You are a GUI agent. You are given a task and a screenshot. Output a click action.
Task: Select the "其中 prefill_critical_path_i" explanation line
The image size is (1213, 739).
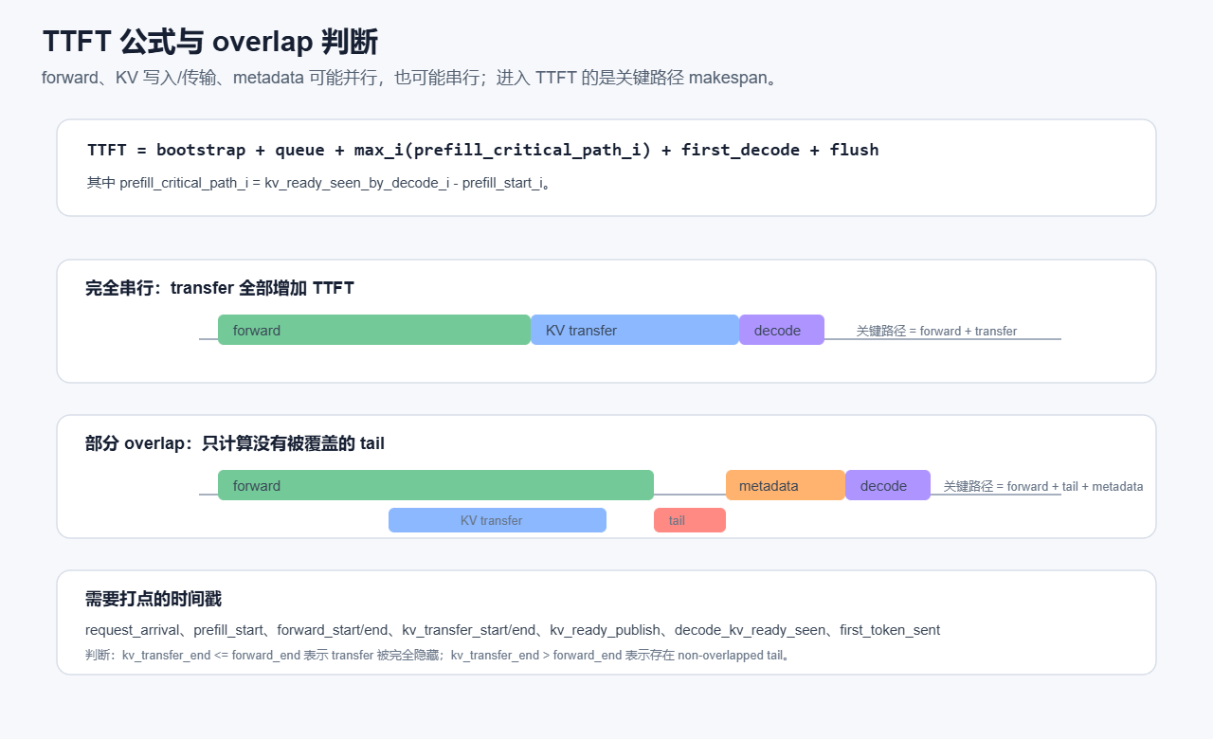click(x=319, y=183)
